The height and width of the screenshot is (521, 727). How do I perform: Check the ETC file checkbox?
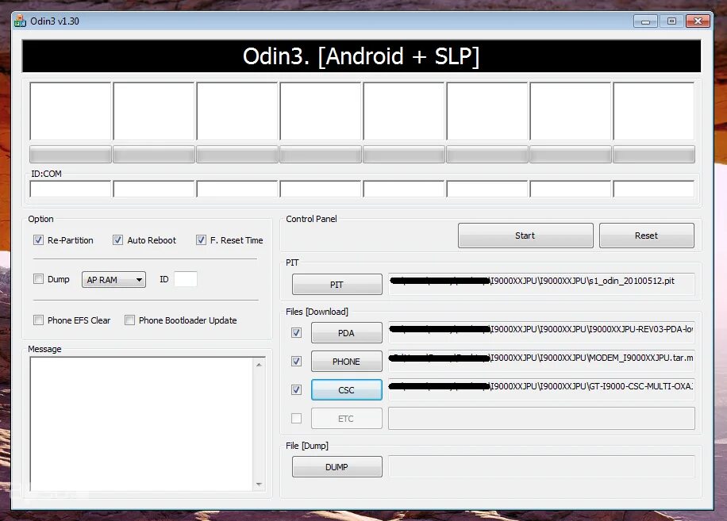[296, 418]
